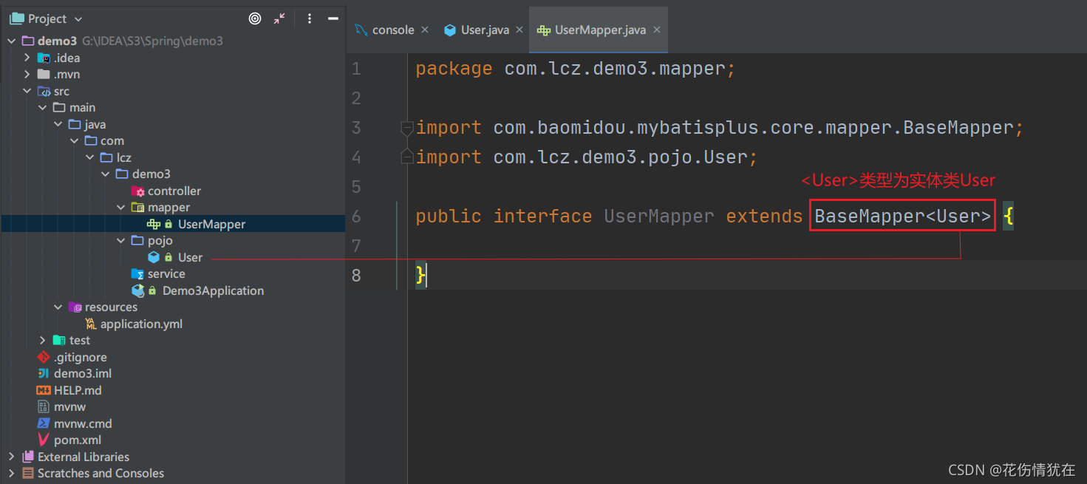Click the locate current file target icon
Image resolution: width=1087 pixels, height=484 pixels.
tap(255, 18)
